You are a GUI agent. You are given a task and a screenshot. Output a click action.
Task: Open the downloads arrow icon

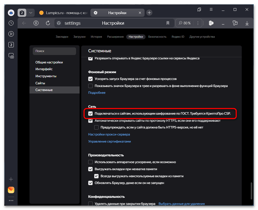pos(247,23)
